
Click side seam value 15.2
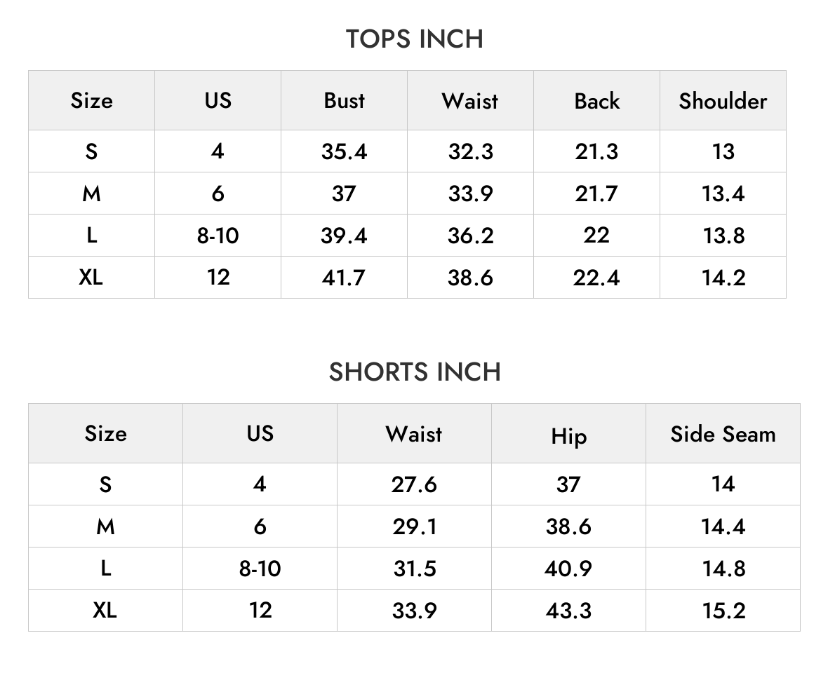pos(723,611)
